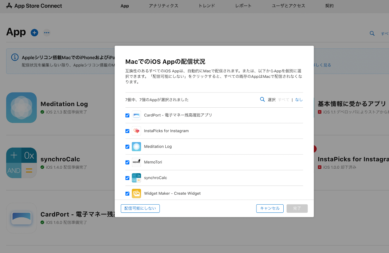
Task: Click MemoTori row text in dialog
Action: click(x=153, y=162)
